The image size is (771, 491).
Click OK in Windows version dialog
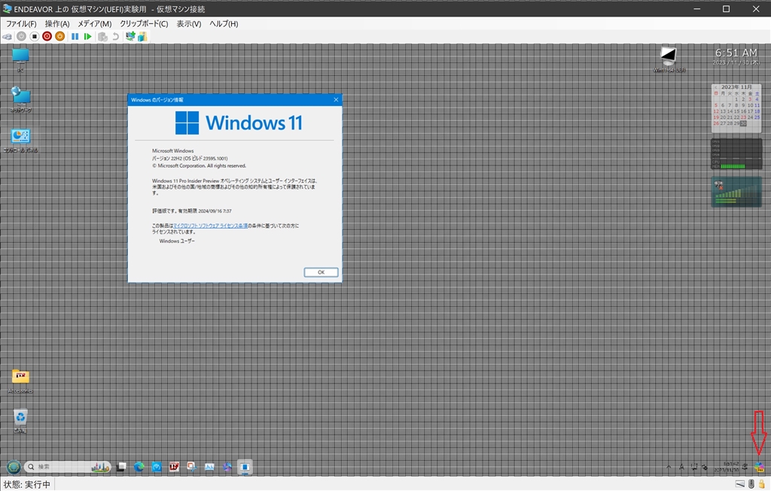click(x=321, y=272)
